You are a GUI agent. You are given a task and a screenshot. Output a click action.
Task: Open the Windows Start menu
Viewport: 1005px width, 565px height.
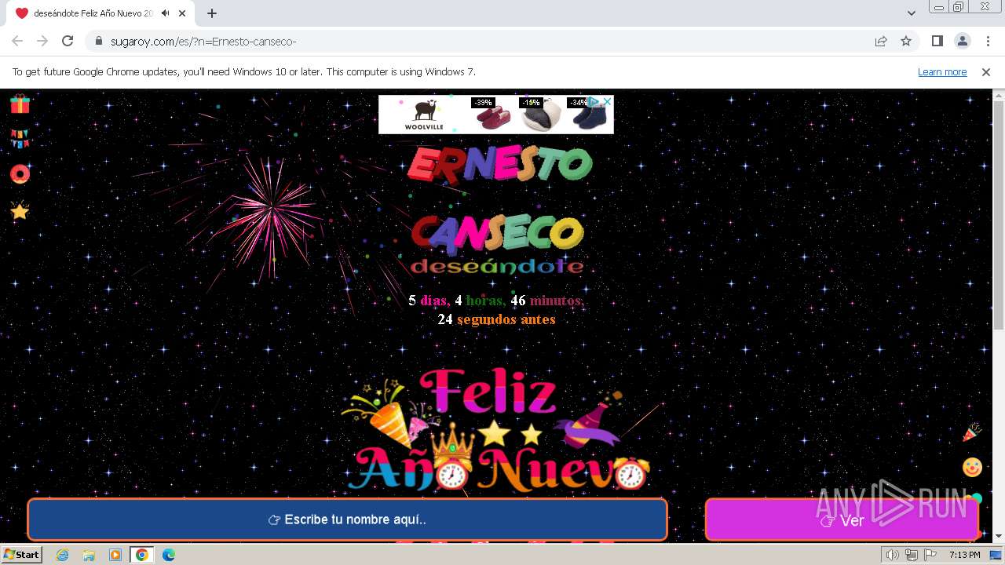pyautogui.click(x=21, y=555)
